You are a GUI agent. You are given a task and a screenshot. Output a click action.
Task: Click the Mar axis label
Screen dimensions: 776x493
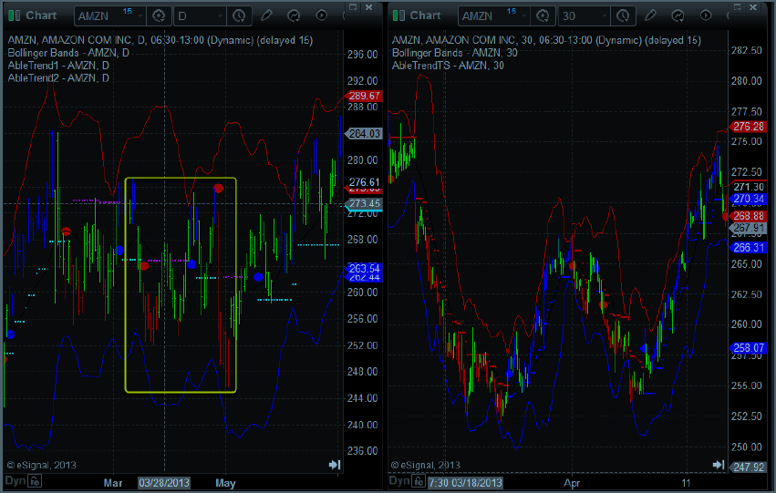pyautogui.click(x=113, y=483)
